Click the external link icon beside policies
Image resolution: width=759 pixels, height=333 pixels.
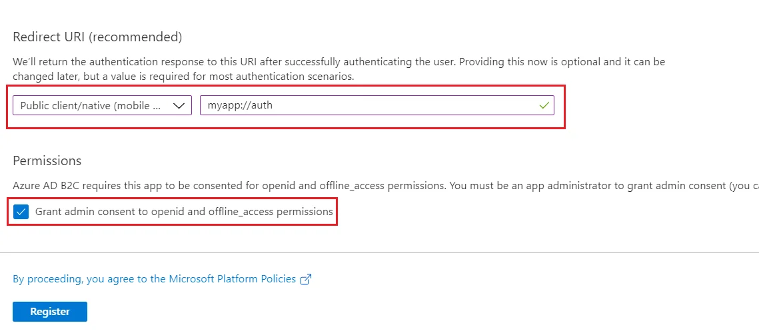click(x=305, y=280)
